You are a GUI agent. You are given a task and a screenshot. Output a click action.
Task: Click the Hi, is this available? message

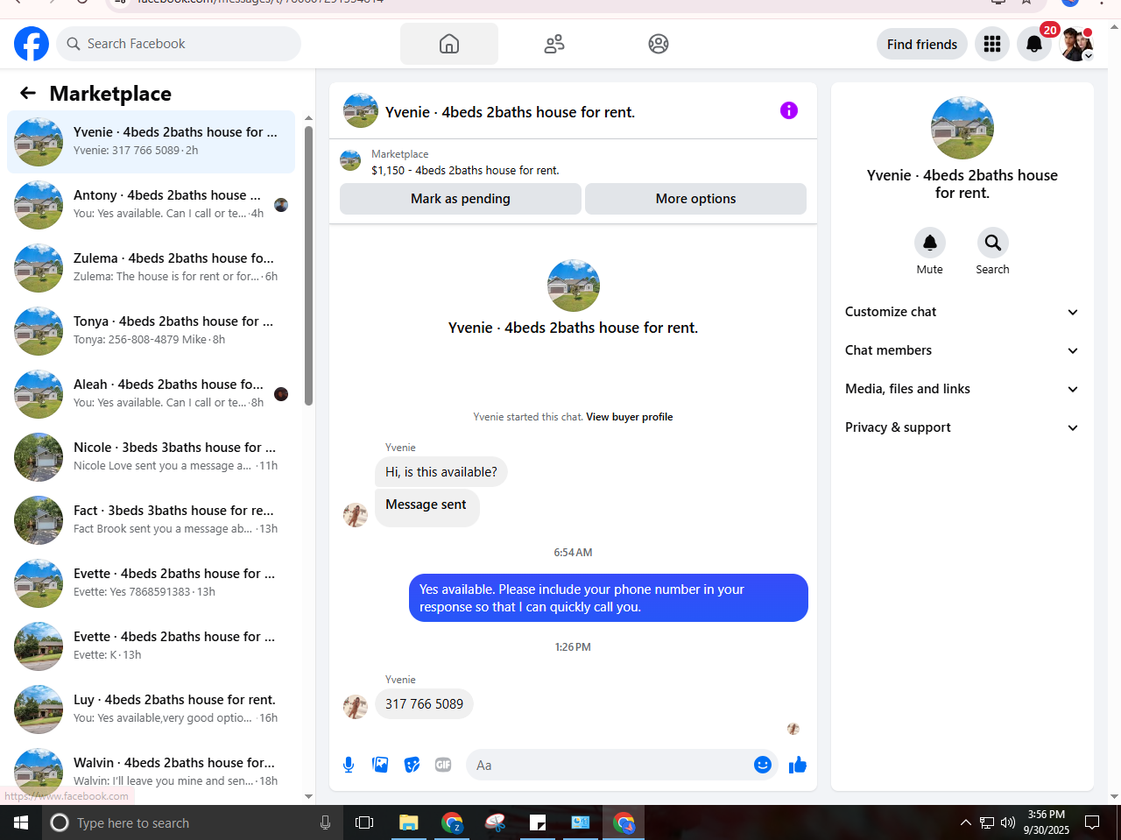click(441, 472)
